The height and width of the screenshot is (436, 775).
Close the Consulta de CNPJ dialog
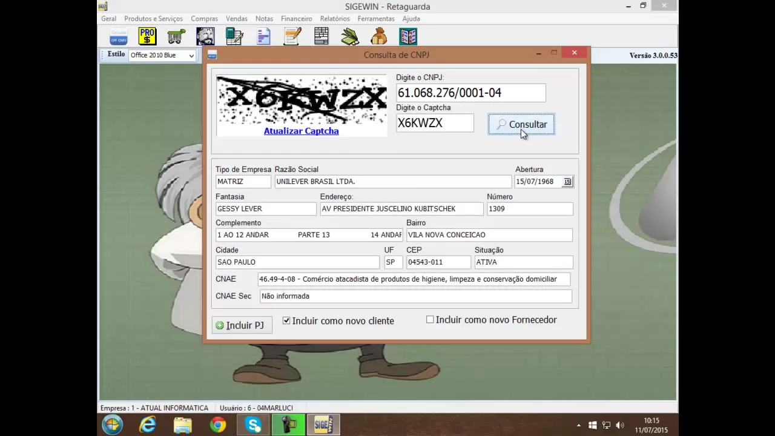point(574,53)
